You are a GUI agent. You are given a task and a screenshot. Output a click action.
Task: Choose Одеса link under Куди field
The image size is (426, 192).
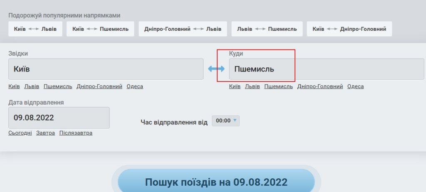click(355, 86)
